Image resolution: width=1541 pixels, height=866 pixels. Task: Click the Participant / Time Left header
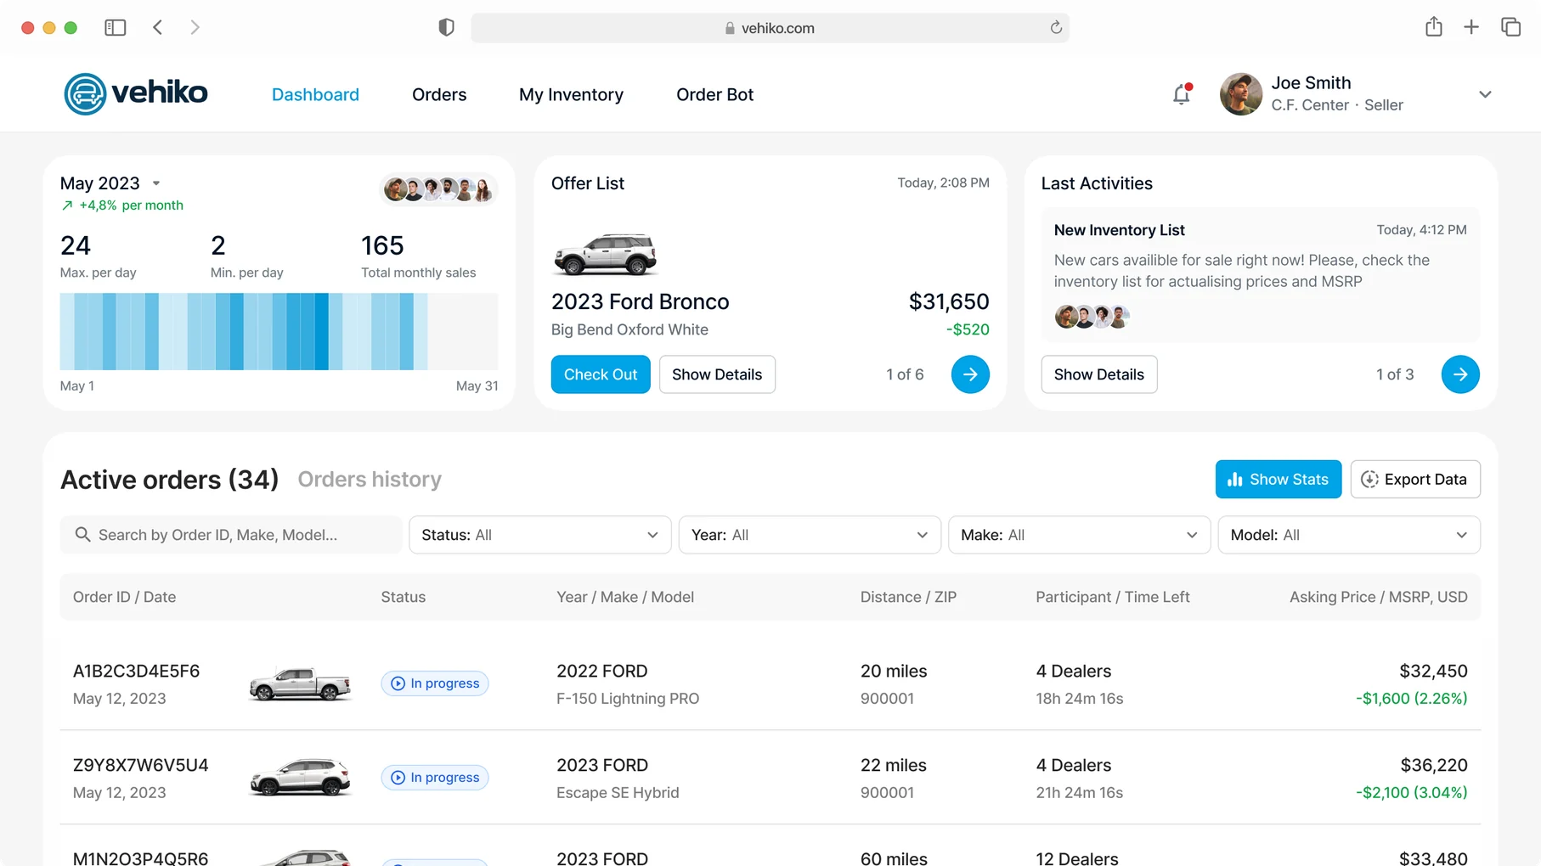tap(1113, 597)
